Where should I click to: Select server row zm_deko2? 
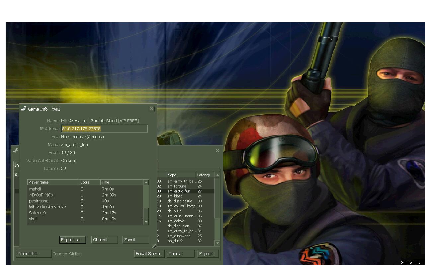tap(185, 221)
